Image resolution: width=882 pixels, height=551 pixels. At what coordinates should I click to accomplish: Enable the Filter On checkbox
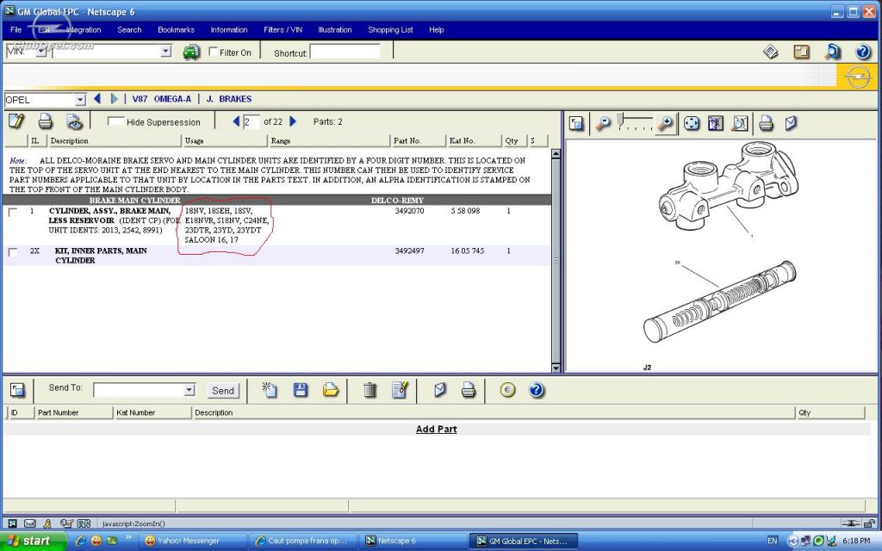(x=214, y=52)
